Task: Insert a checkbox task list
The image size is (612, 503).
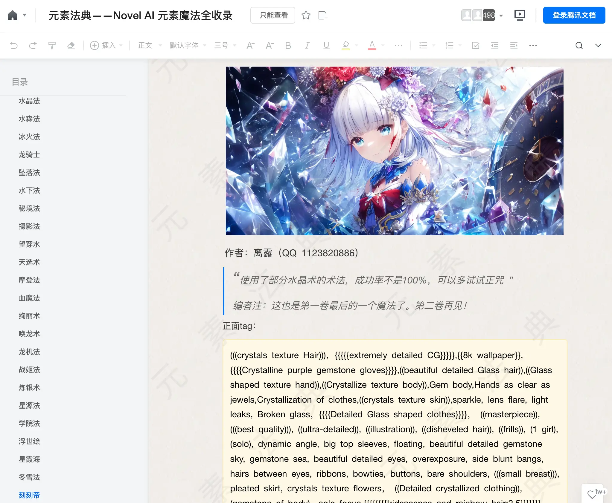Action: pyautogui.click(x=476, y=45)
